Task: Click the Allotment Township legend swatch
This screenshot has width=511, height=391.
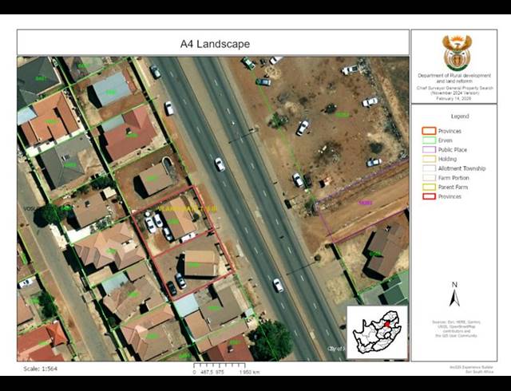Action: click(x=429, y=168)
